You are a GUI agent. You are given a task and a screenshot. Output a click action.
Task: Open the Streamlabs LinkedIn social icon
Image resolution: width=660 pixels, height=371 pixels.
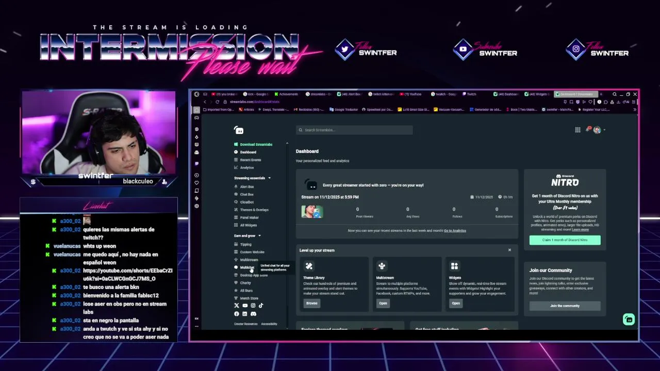point(245,314)
